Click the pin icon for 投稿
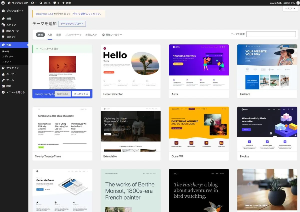The width and height of the screenshot is (300, 212). [x=3, y=19]
